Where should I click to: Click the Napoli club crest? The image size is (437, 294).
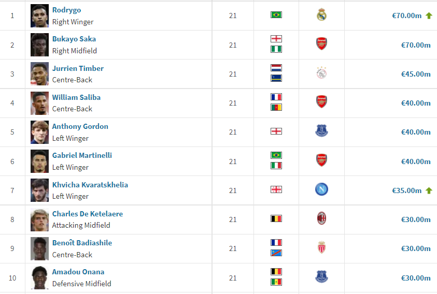(321, 189)
